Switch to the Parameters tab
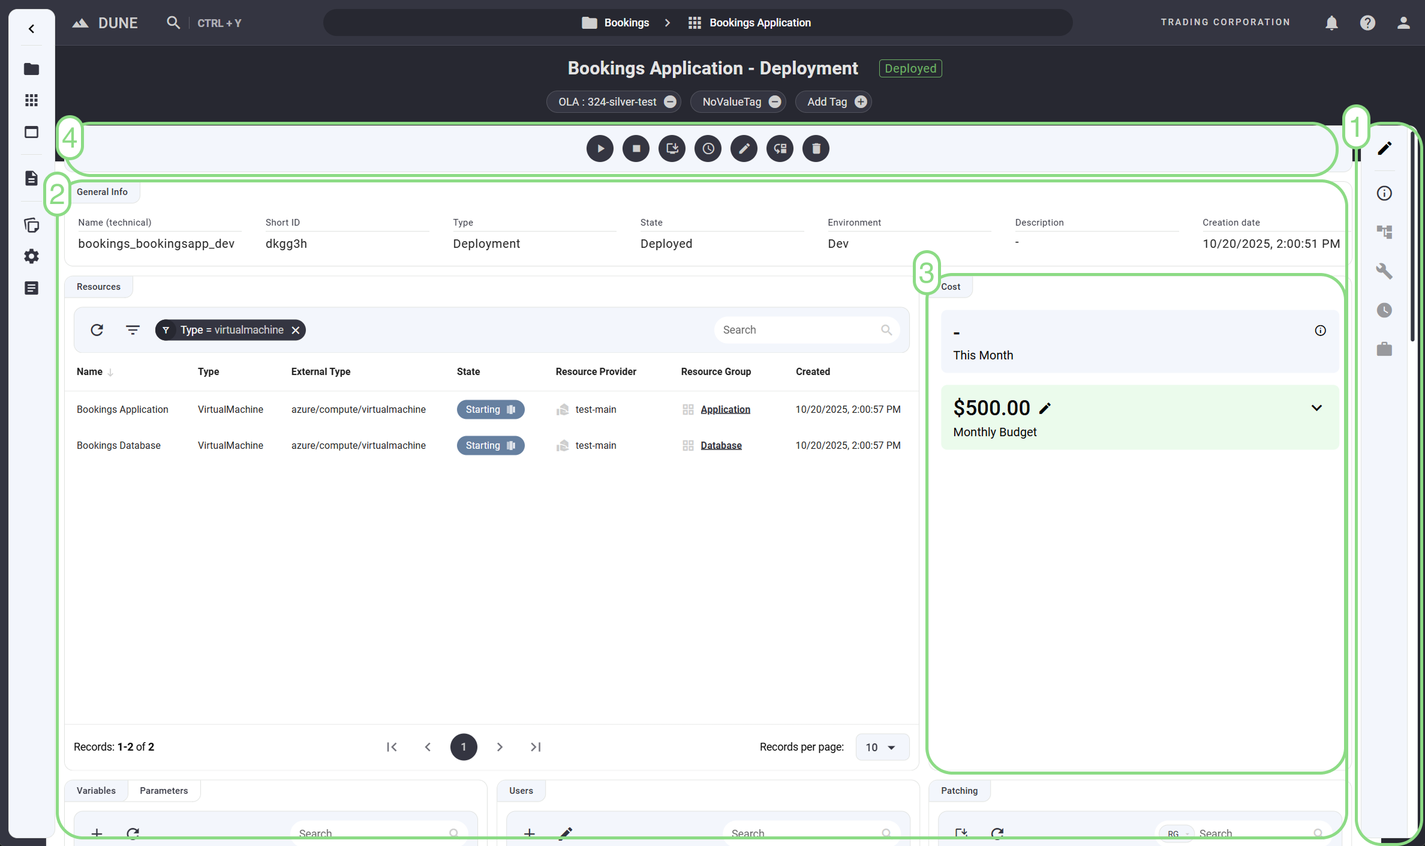 point(164,791)
